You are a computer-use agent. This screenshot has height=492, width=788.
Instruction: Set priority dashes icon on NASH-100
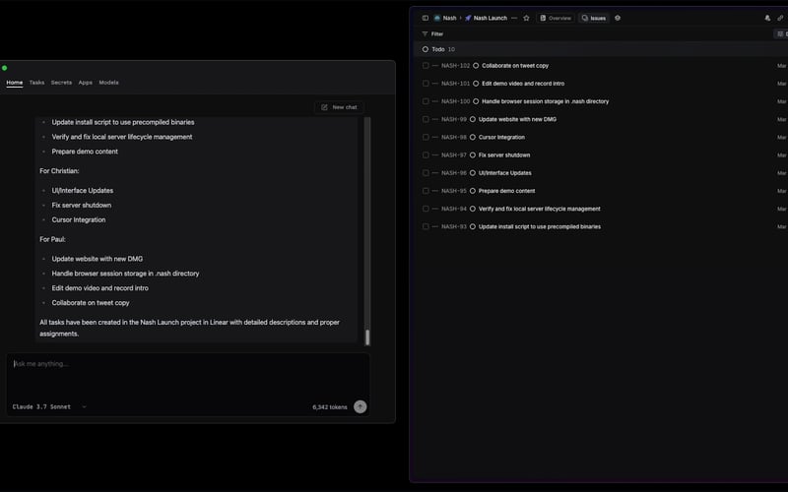(435, 101)
